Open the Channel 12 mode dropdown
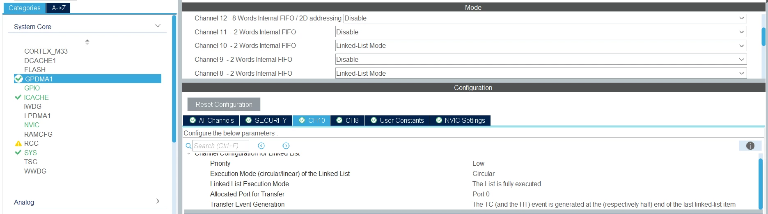 point(545,18)
